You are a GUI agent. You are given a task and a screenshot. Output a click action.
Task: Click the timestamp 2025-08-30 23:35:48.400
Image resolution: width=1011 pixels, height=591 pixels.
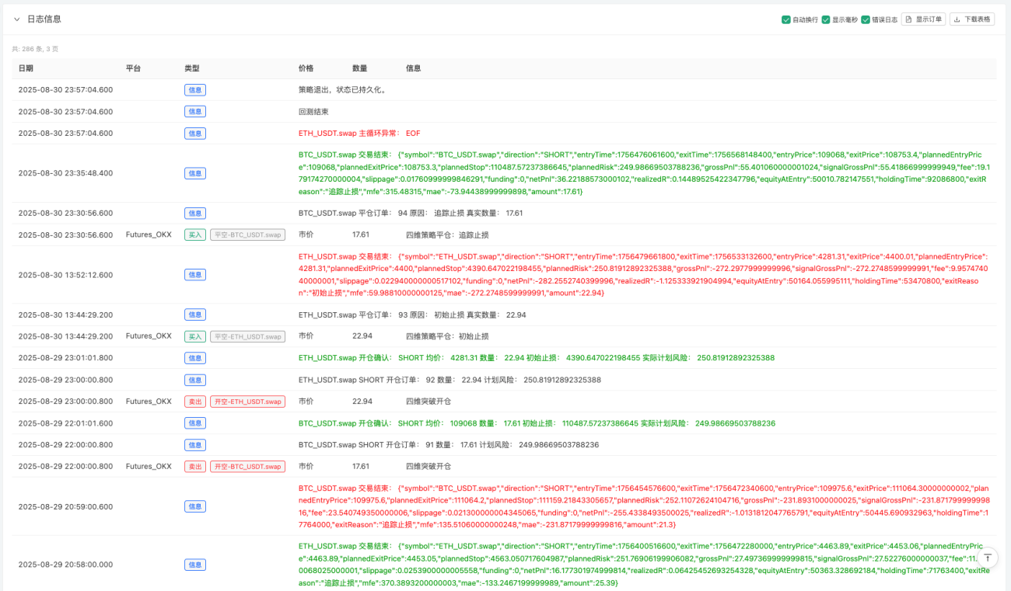[65, 173]
